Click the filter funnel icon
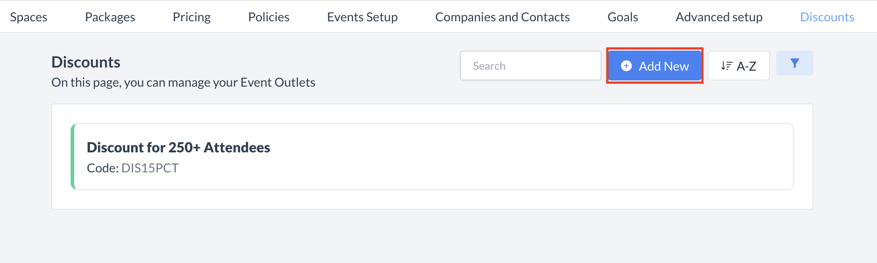 pos(794,64)
